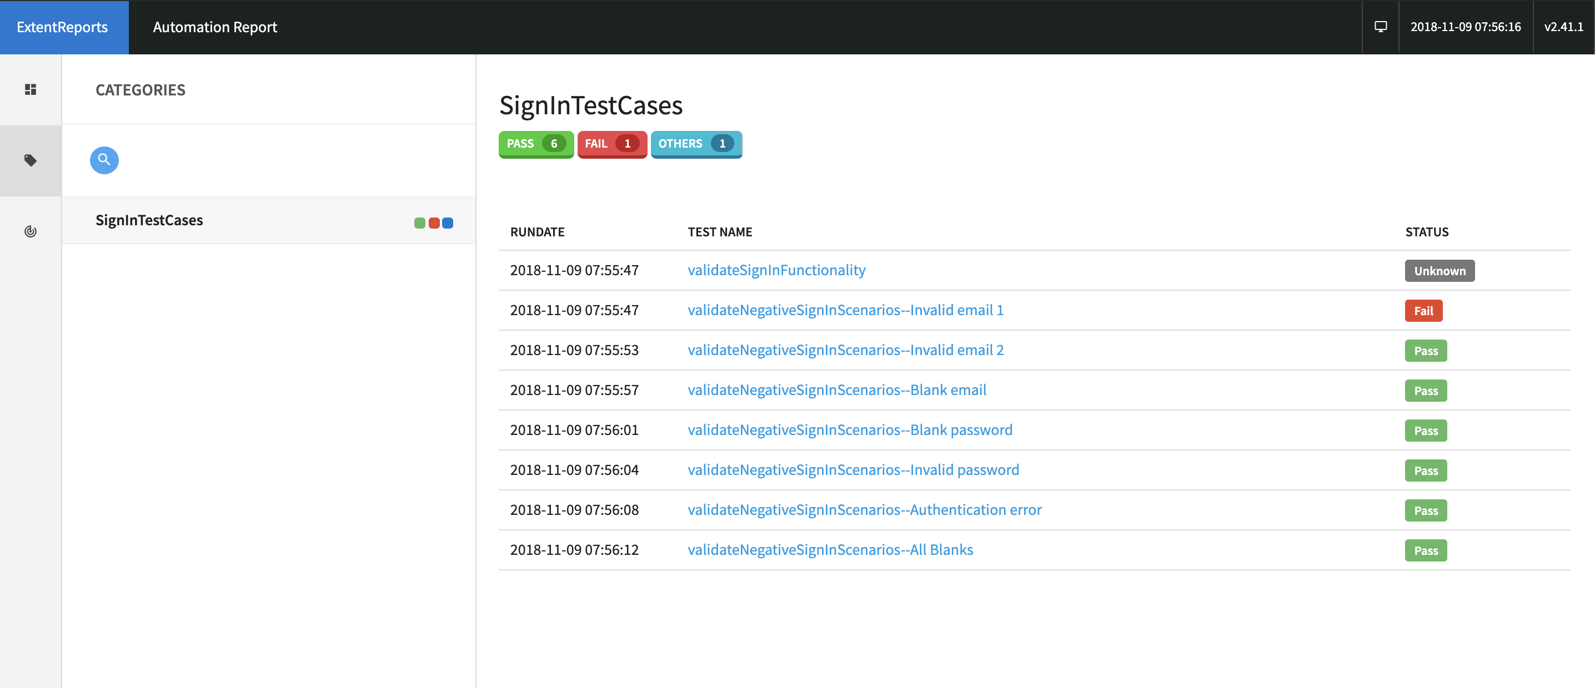1595x688 pixels.
Task: Click the green pass dot in SignInTestCases row
Action: 419,222
